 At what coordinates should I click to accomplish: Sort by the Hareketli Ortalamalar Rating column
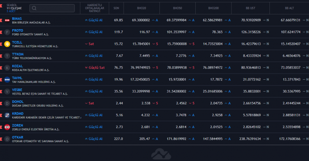[x=95, y=8]
